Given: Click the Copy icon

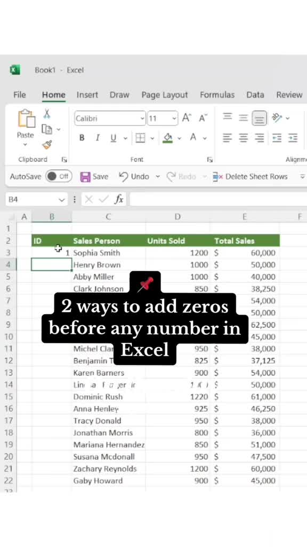Looking at the screenshot, I should click(x=47, y=129).
